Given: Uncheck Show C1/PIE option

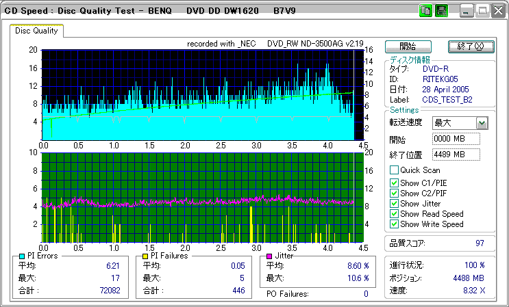Looking at the screenshot, I should [x=394, y=183].
